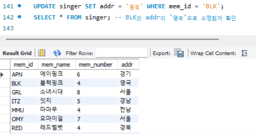Select the 소녀시대 name cell
The width and height of the screenshot is (256, 134).
tap(57, 92)
